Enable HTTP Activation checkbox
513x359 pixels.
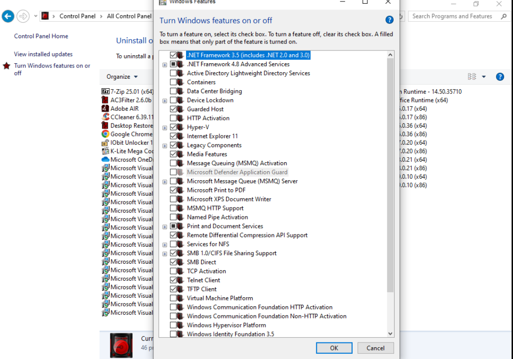pyautogui.click(x=173, y=118)
